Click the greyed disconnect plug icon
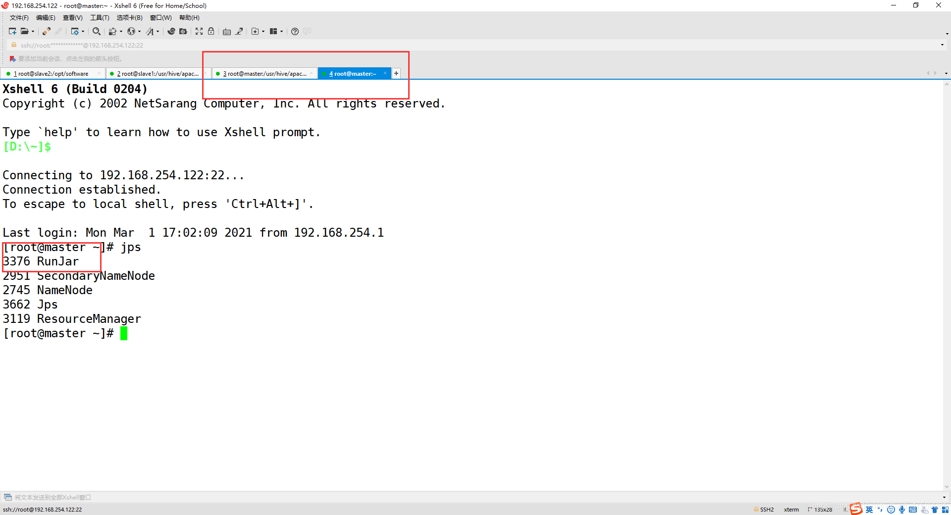Image resolution: width=951 pixels, height=515 pixels. [58, 31]
